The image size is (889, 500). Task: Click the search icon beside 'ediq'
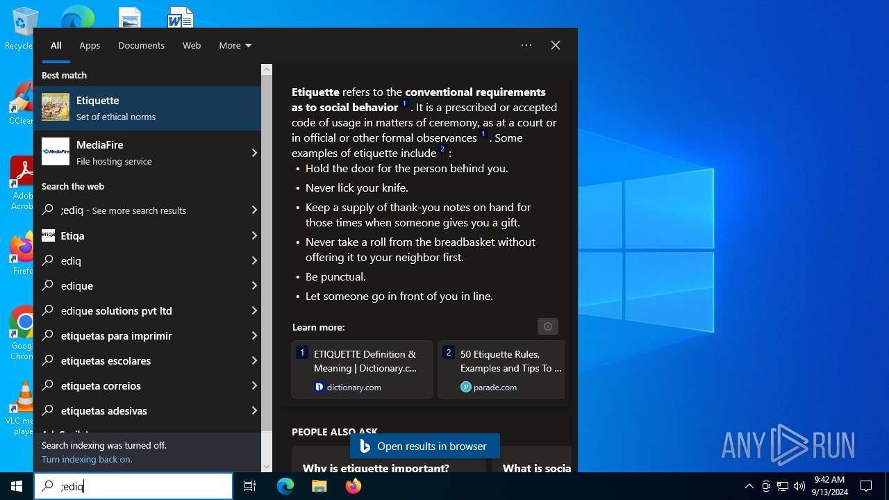[48, 260]
